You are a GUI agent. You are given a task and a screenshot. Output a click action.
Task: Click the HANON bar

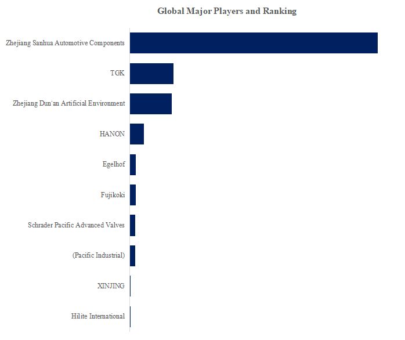coord(137,134)
